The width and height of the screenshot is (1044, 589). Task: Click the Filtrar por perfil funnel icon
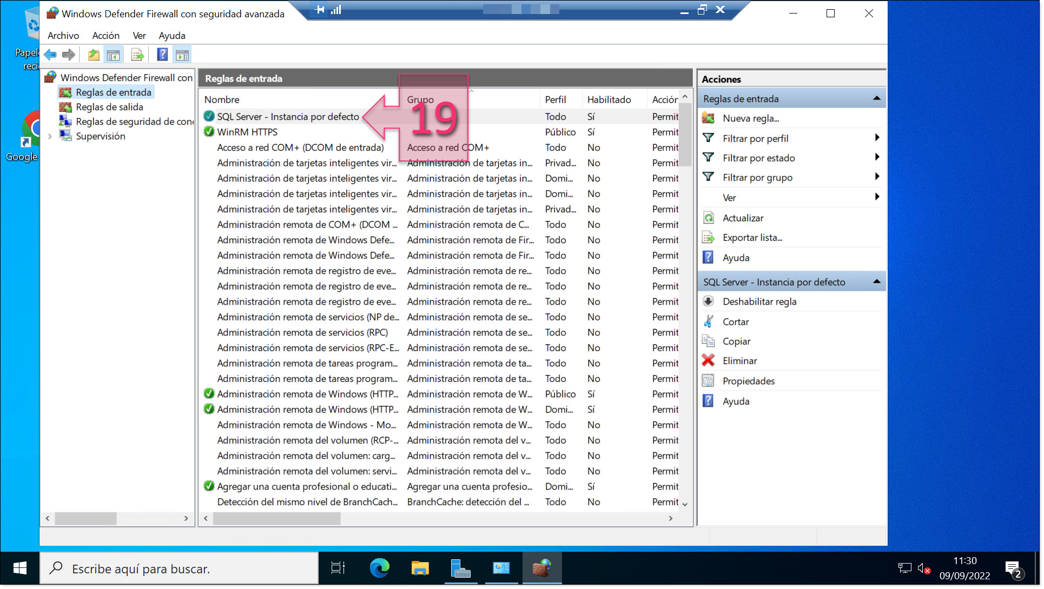[708, 138]
